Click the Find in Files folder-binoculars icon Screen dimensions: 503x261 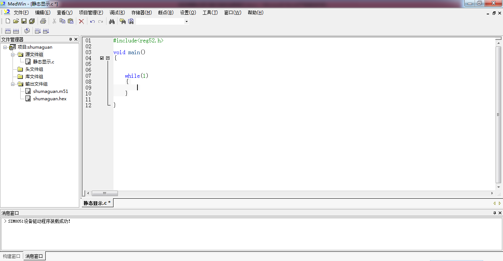[123, 21]
